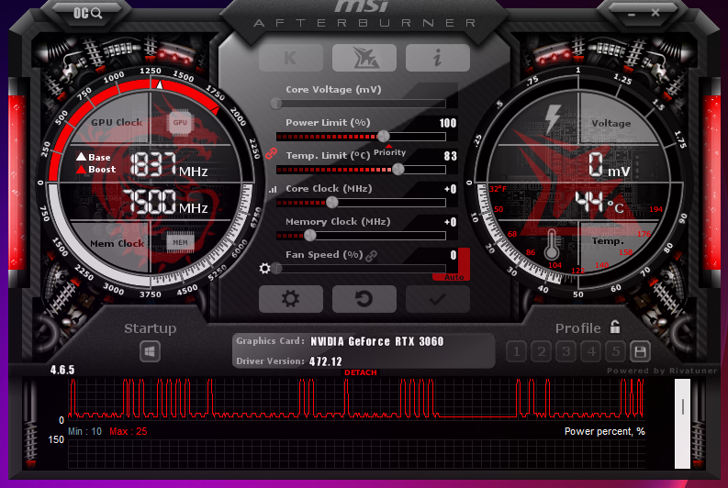Click the Core Voltage slider handle
The image size is (728, 488).
click(x=276, y=103)
